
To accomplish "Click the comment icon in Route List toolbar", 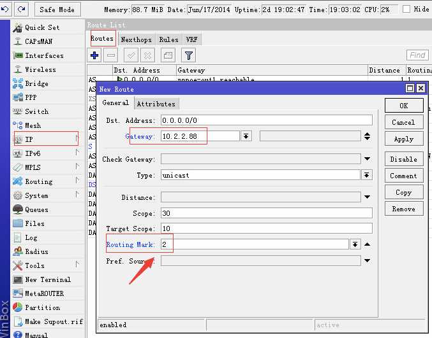I will (168, 55).
